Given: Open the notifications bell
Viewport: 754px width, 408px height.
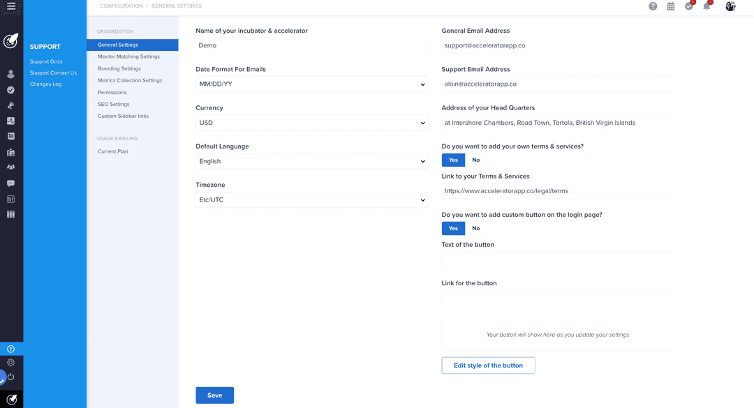Looking at the screenshot, I should point(707,6).
